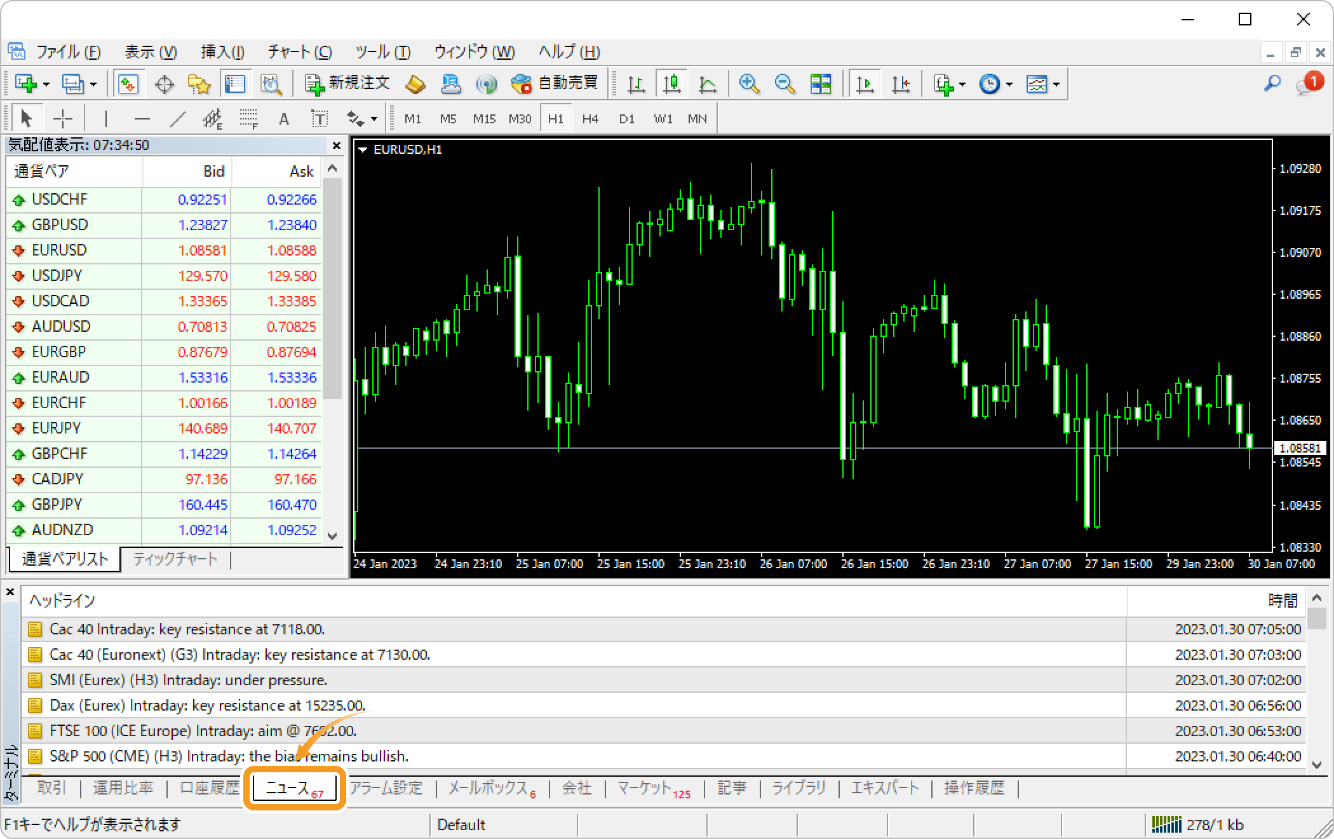Image resolution: width=1334 pixels, height=839 pixels.
Task: Draw trendline tool icon
Action: (x=179, y=119)
